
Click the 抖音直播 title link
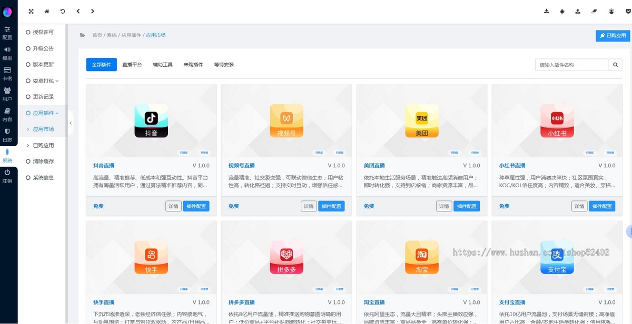coord(104,166)
